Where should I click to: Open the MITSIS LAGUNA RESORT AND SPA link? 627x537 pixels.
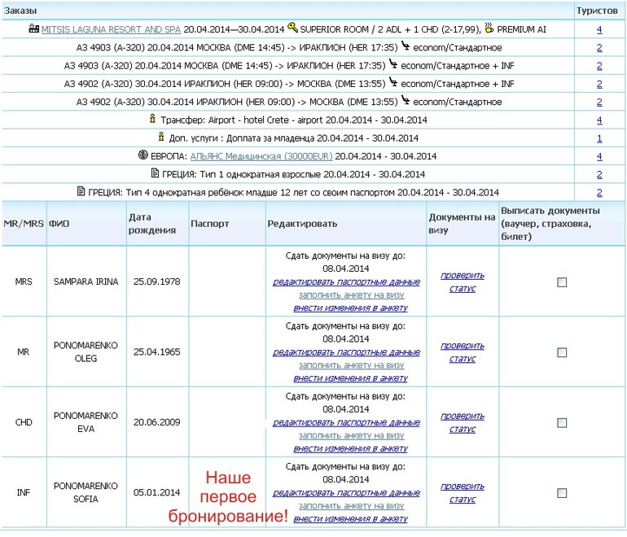(x=112, y=29)
